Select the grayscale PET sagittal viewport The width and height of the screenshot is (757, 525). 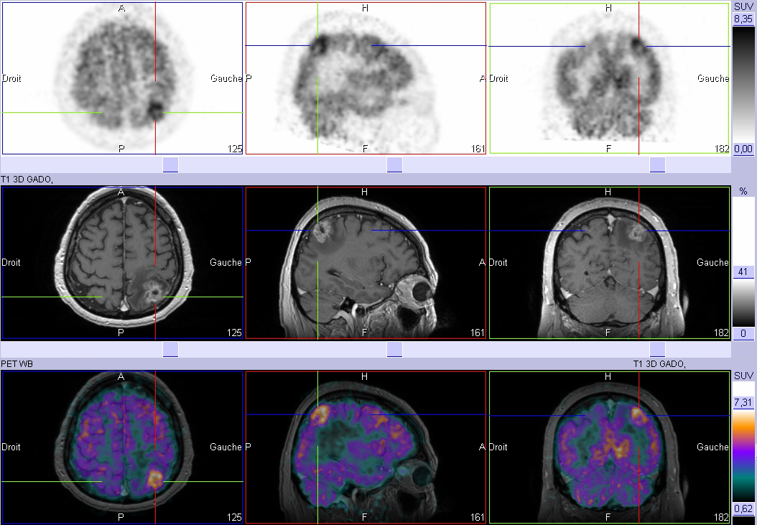pos(366,78)
